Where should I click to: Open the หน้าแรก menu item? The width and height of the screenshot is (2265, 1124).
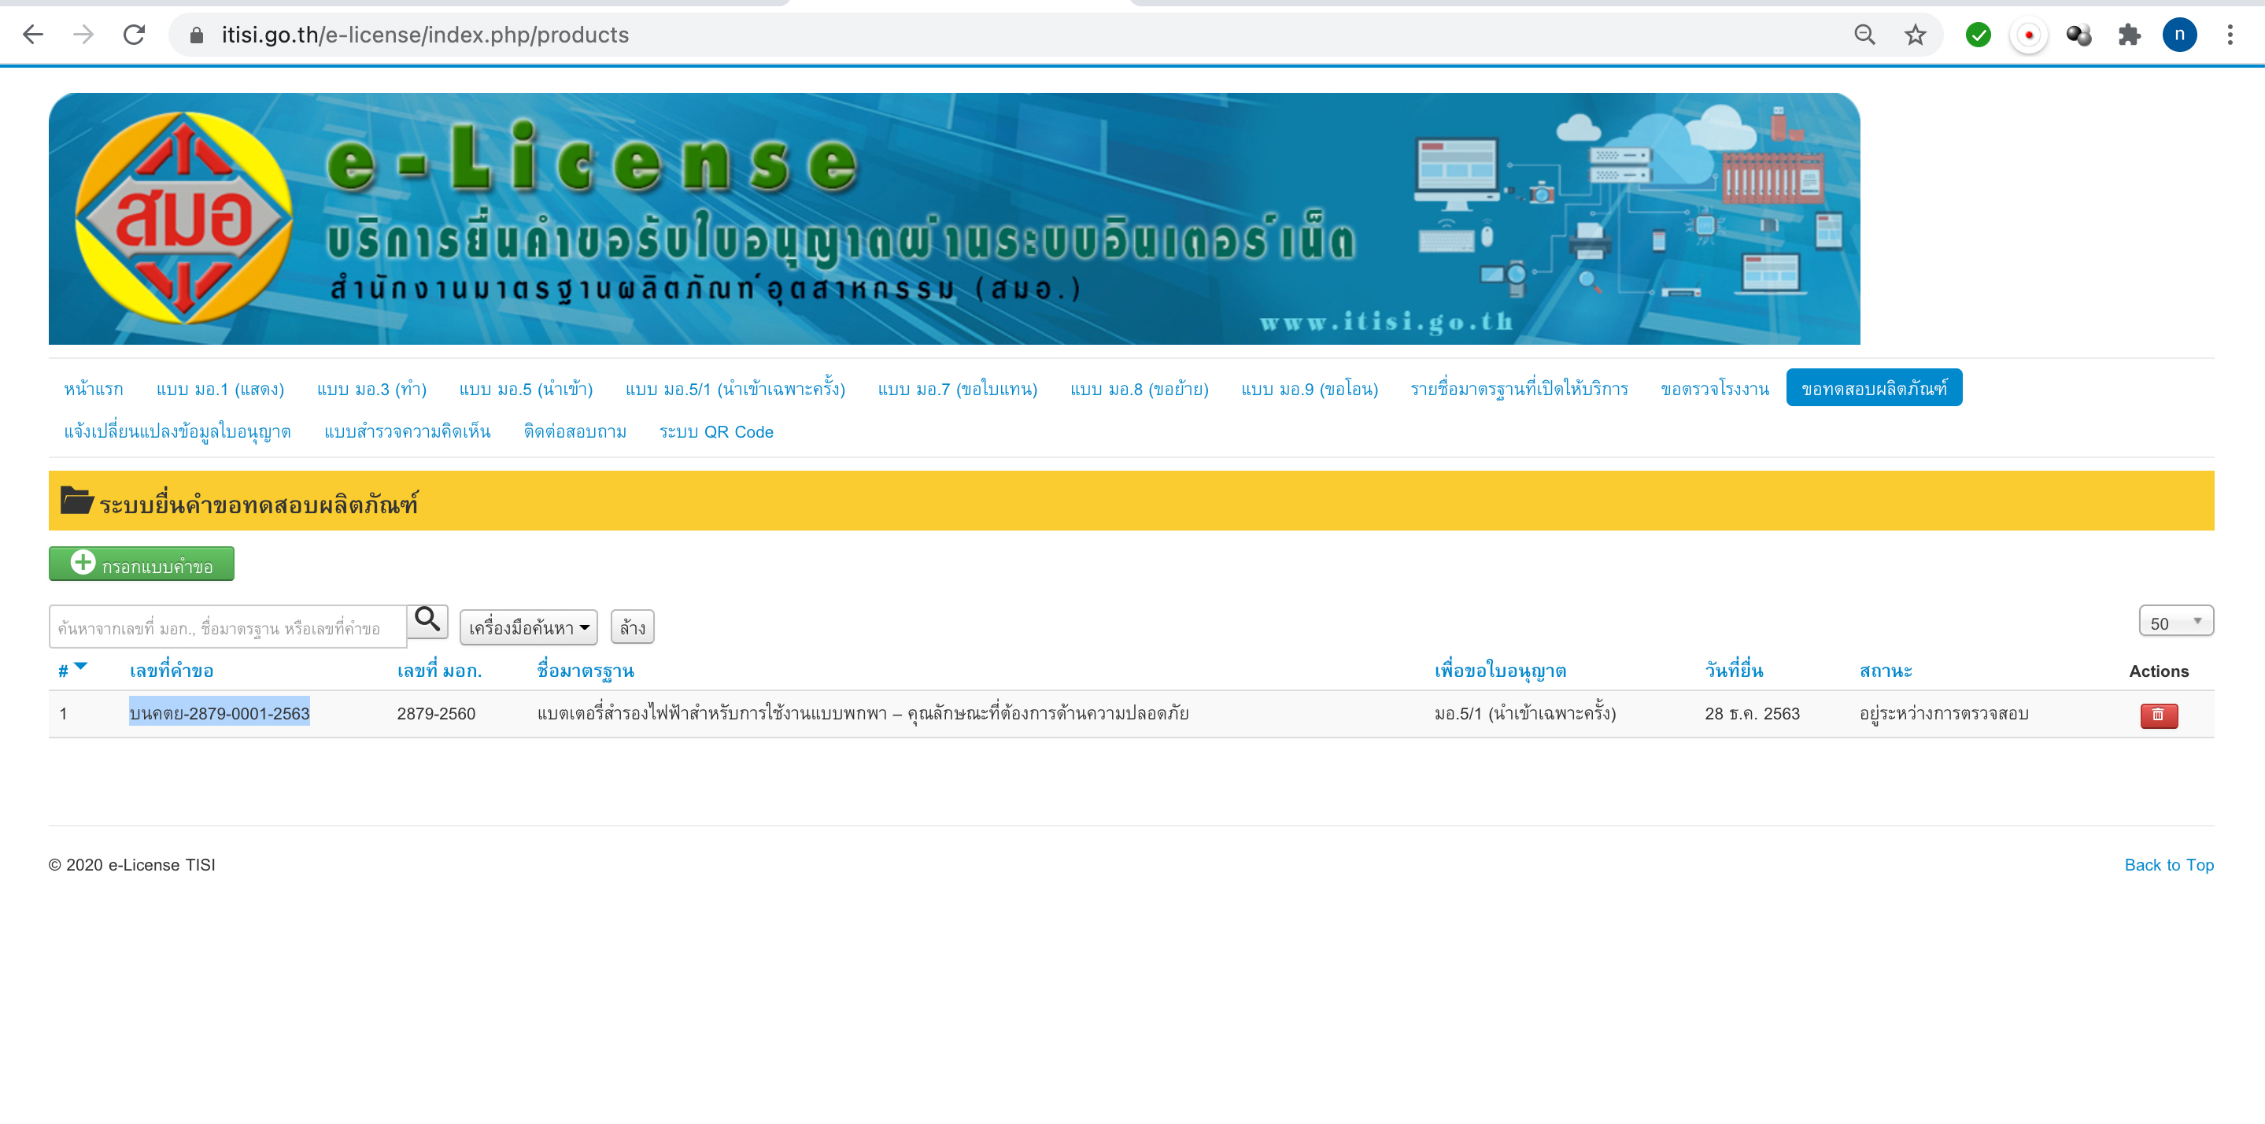93,389
